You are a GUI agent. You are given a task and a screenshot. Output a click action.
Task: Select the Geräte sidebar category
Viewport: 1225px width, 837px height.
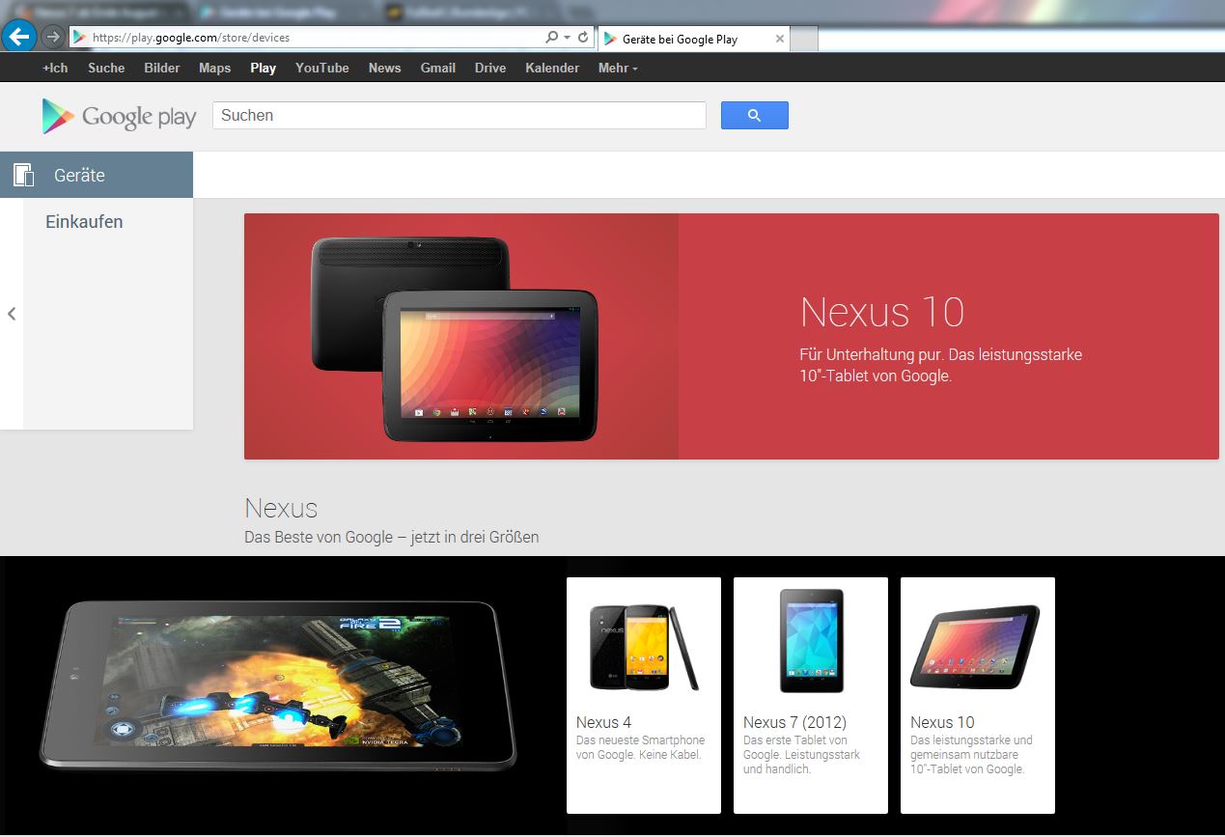[x=97, y=175]
